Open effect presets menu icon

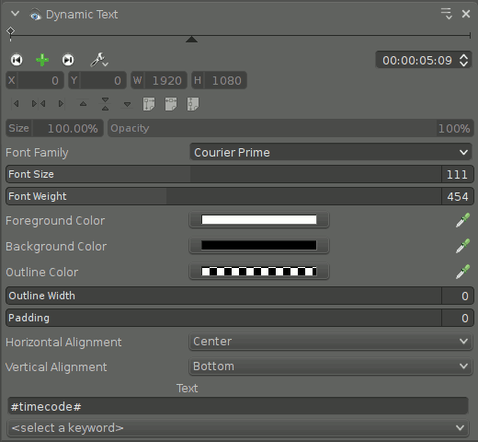446,14
